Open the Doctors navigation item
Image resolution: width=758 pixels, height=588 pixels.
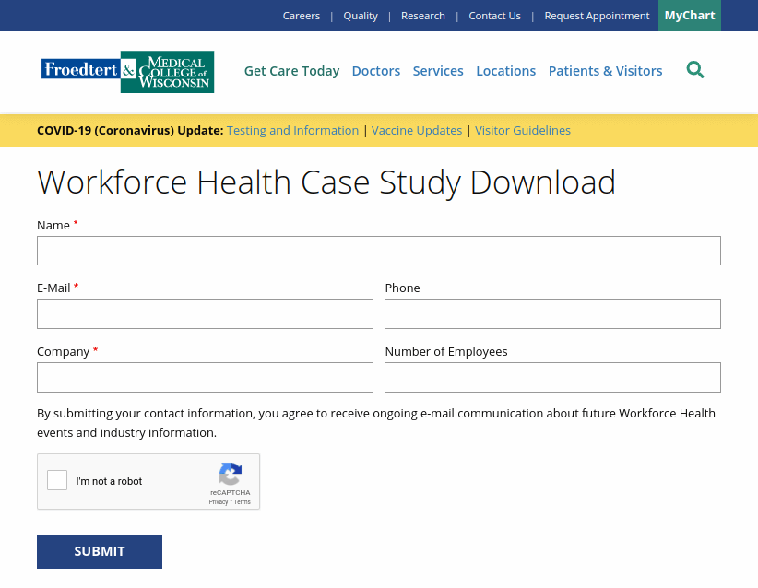point(376,71)
